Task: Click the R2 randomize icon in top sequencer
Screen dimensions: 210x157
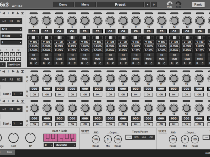Action: tap(19, 21)
